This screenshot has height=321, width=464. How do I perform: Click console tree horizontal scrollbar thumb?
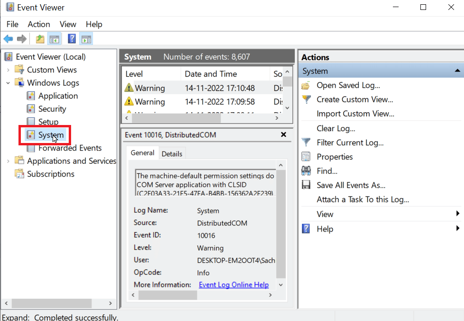click(x=52, y=303)
